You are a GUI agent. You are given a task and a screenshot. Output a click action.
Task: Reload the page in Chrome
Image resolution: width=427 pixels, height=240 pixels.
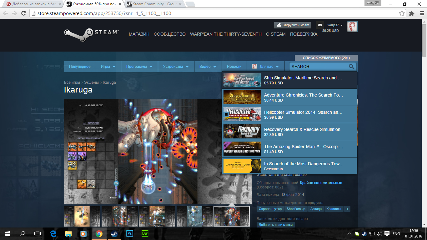tap(23, 13)
